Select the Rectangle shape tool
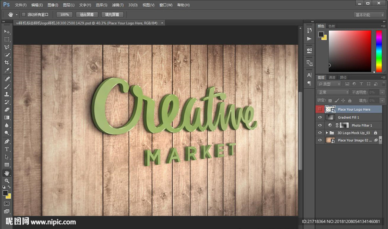 pyautogui.click(x=7, y=165)
